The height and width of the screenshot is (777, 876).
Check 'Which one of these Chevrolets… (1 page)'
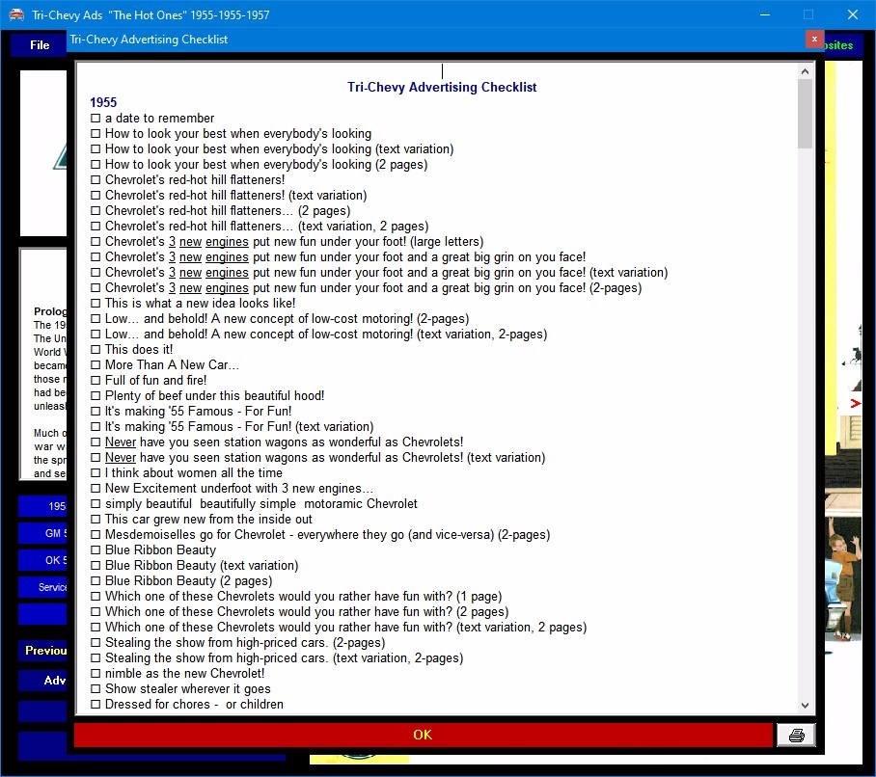coord(96,596)
